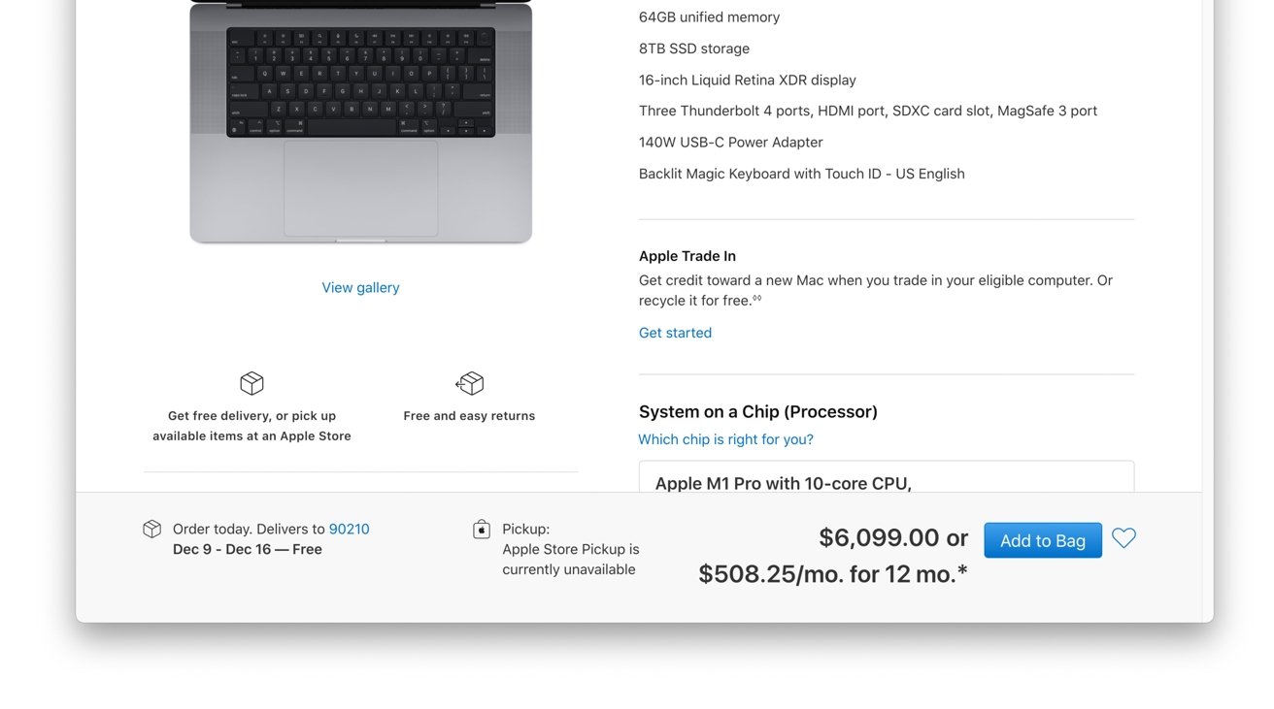
Task: Select Apple M1 Pro with 10-core CPU option
Action: click(x=886, y=477)
